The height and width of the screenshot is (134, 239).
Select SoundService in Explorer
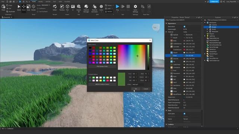214,58
